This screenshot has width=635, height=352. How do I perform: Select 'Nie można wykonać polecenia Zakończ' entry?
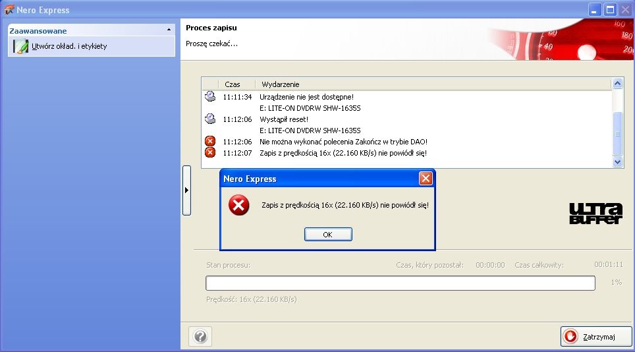[343, 142]
